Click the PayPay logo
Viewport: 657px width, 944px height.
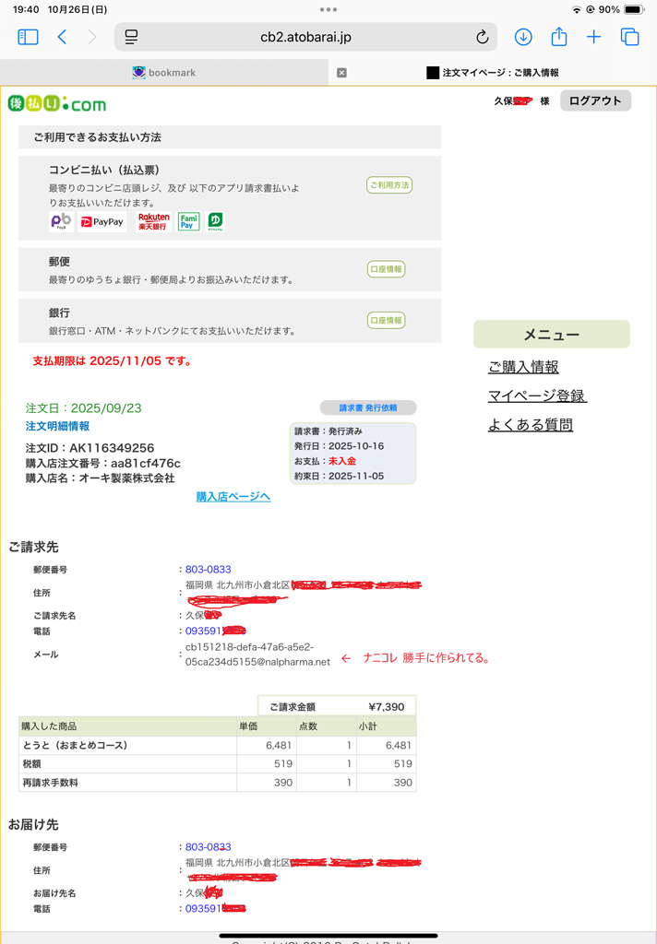[x=102, y=221]
